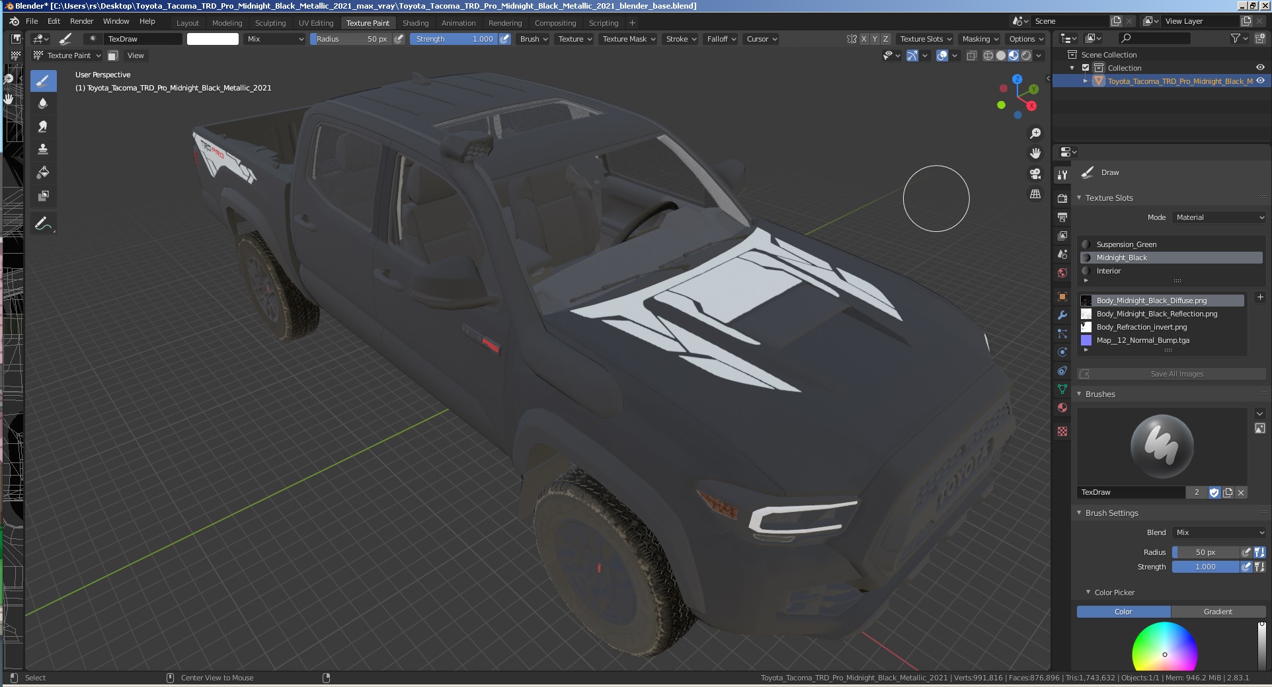1272x687 pixels.
Task: Select Body_Midnight_Black_Reflection.png texture slot
Action: click(1162, 314)
